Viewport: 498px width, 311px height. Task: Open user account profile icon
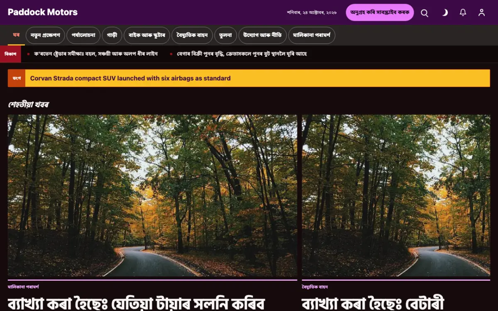pos(482,13)
